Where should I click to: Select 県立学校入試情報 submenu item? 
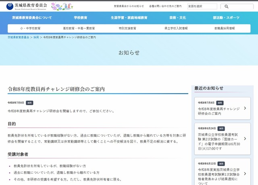(x=176, y=28)
